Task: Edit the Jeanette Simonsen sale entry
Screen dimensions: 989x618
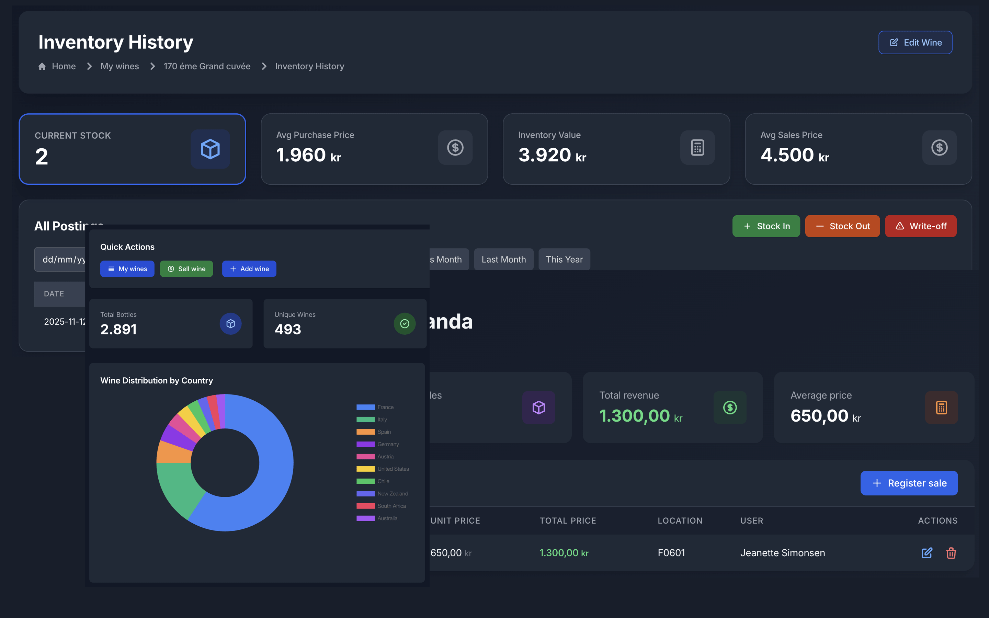Action: (927, 553)
